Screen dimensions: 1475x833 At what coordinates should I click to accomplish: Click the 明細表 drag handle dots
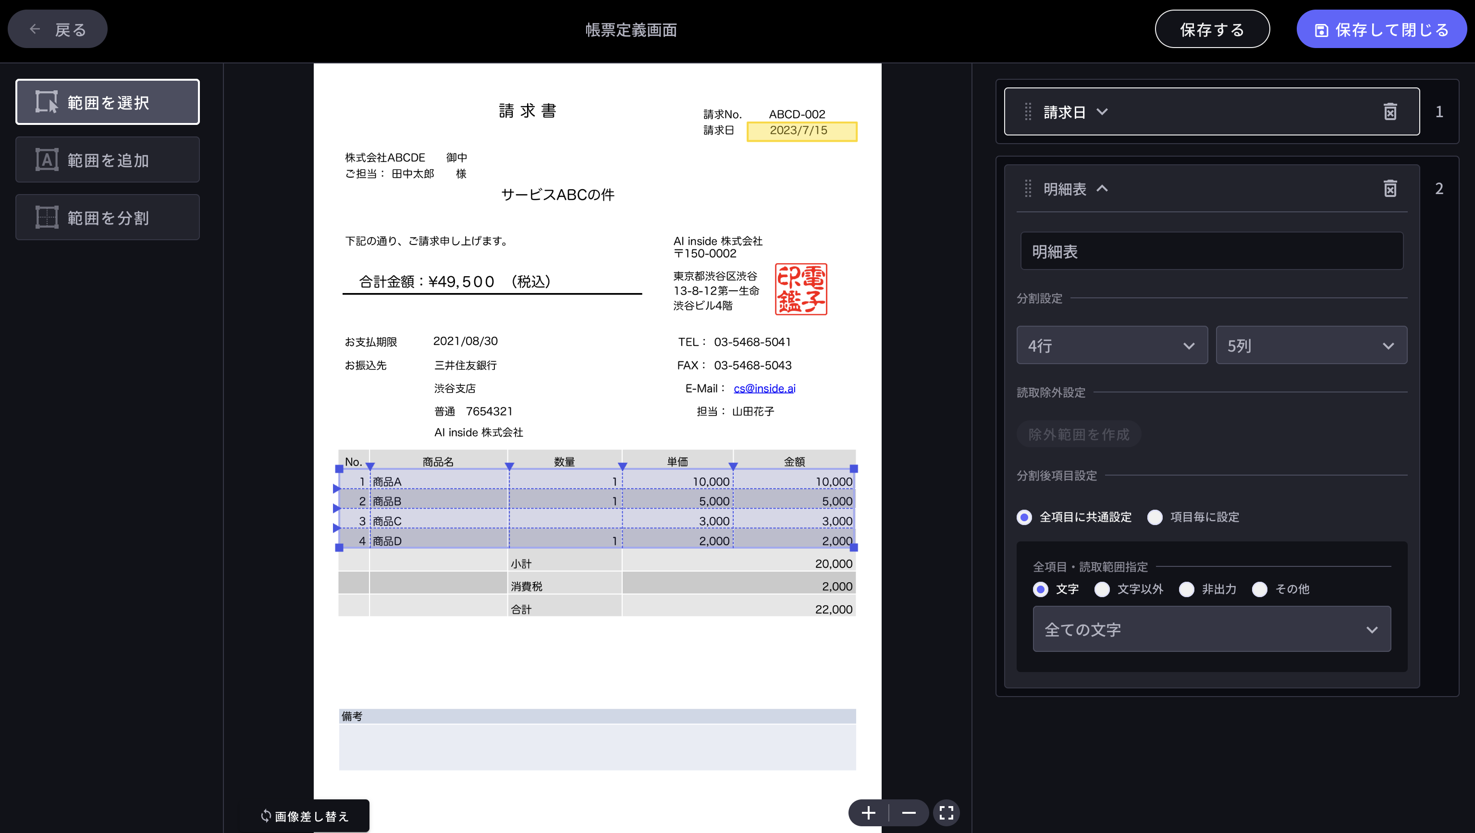click(x=1028, y=189)
